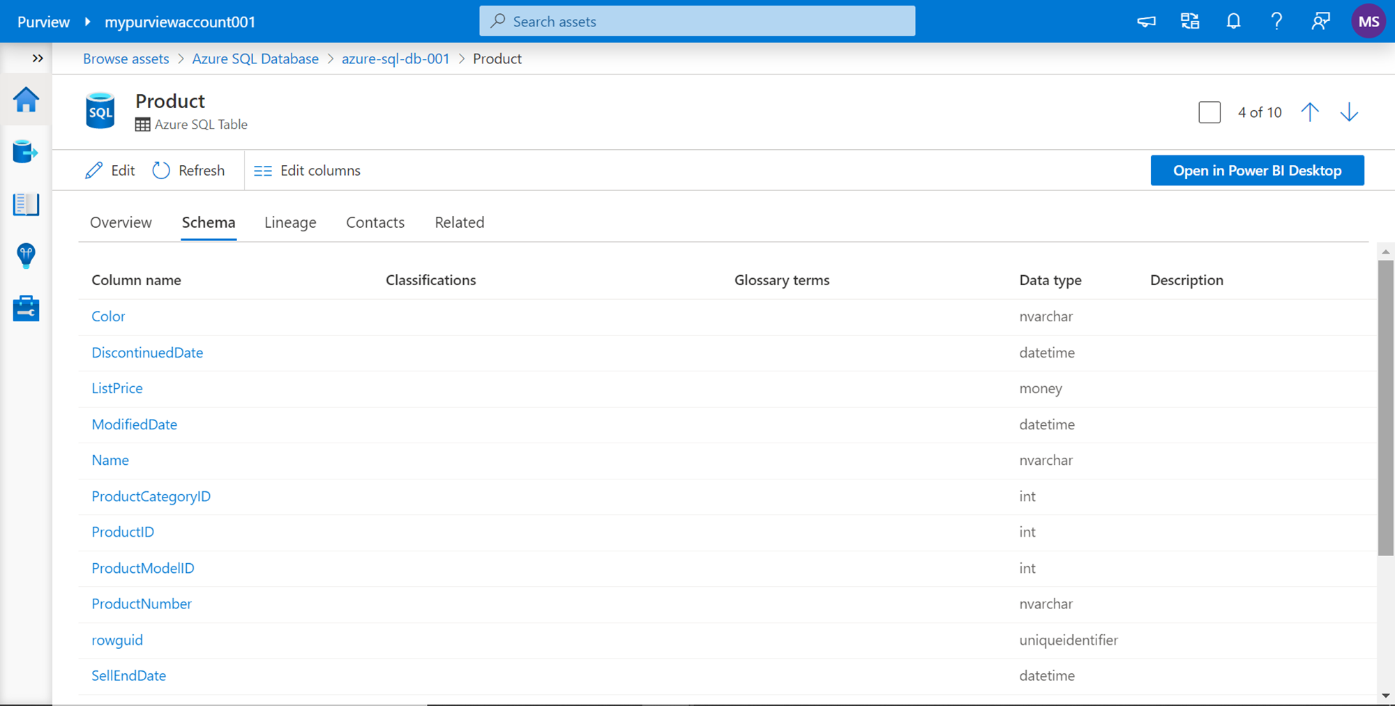
Task: Open the Related tab
Action: click(x=460, y=222)
